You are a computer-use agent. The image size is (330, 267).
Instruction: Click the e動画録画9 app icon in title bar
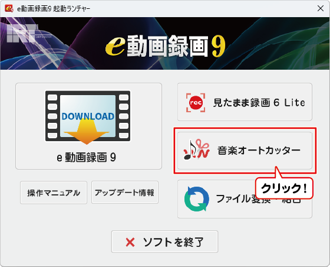tap(9, 8)
